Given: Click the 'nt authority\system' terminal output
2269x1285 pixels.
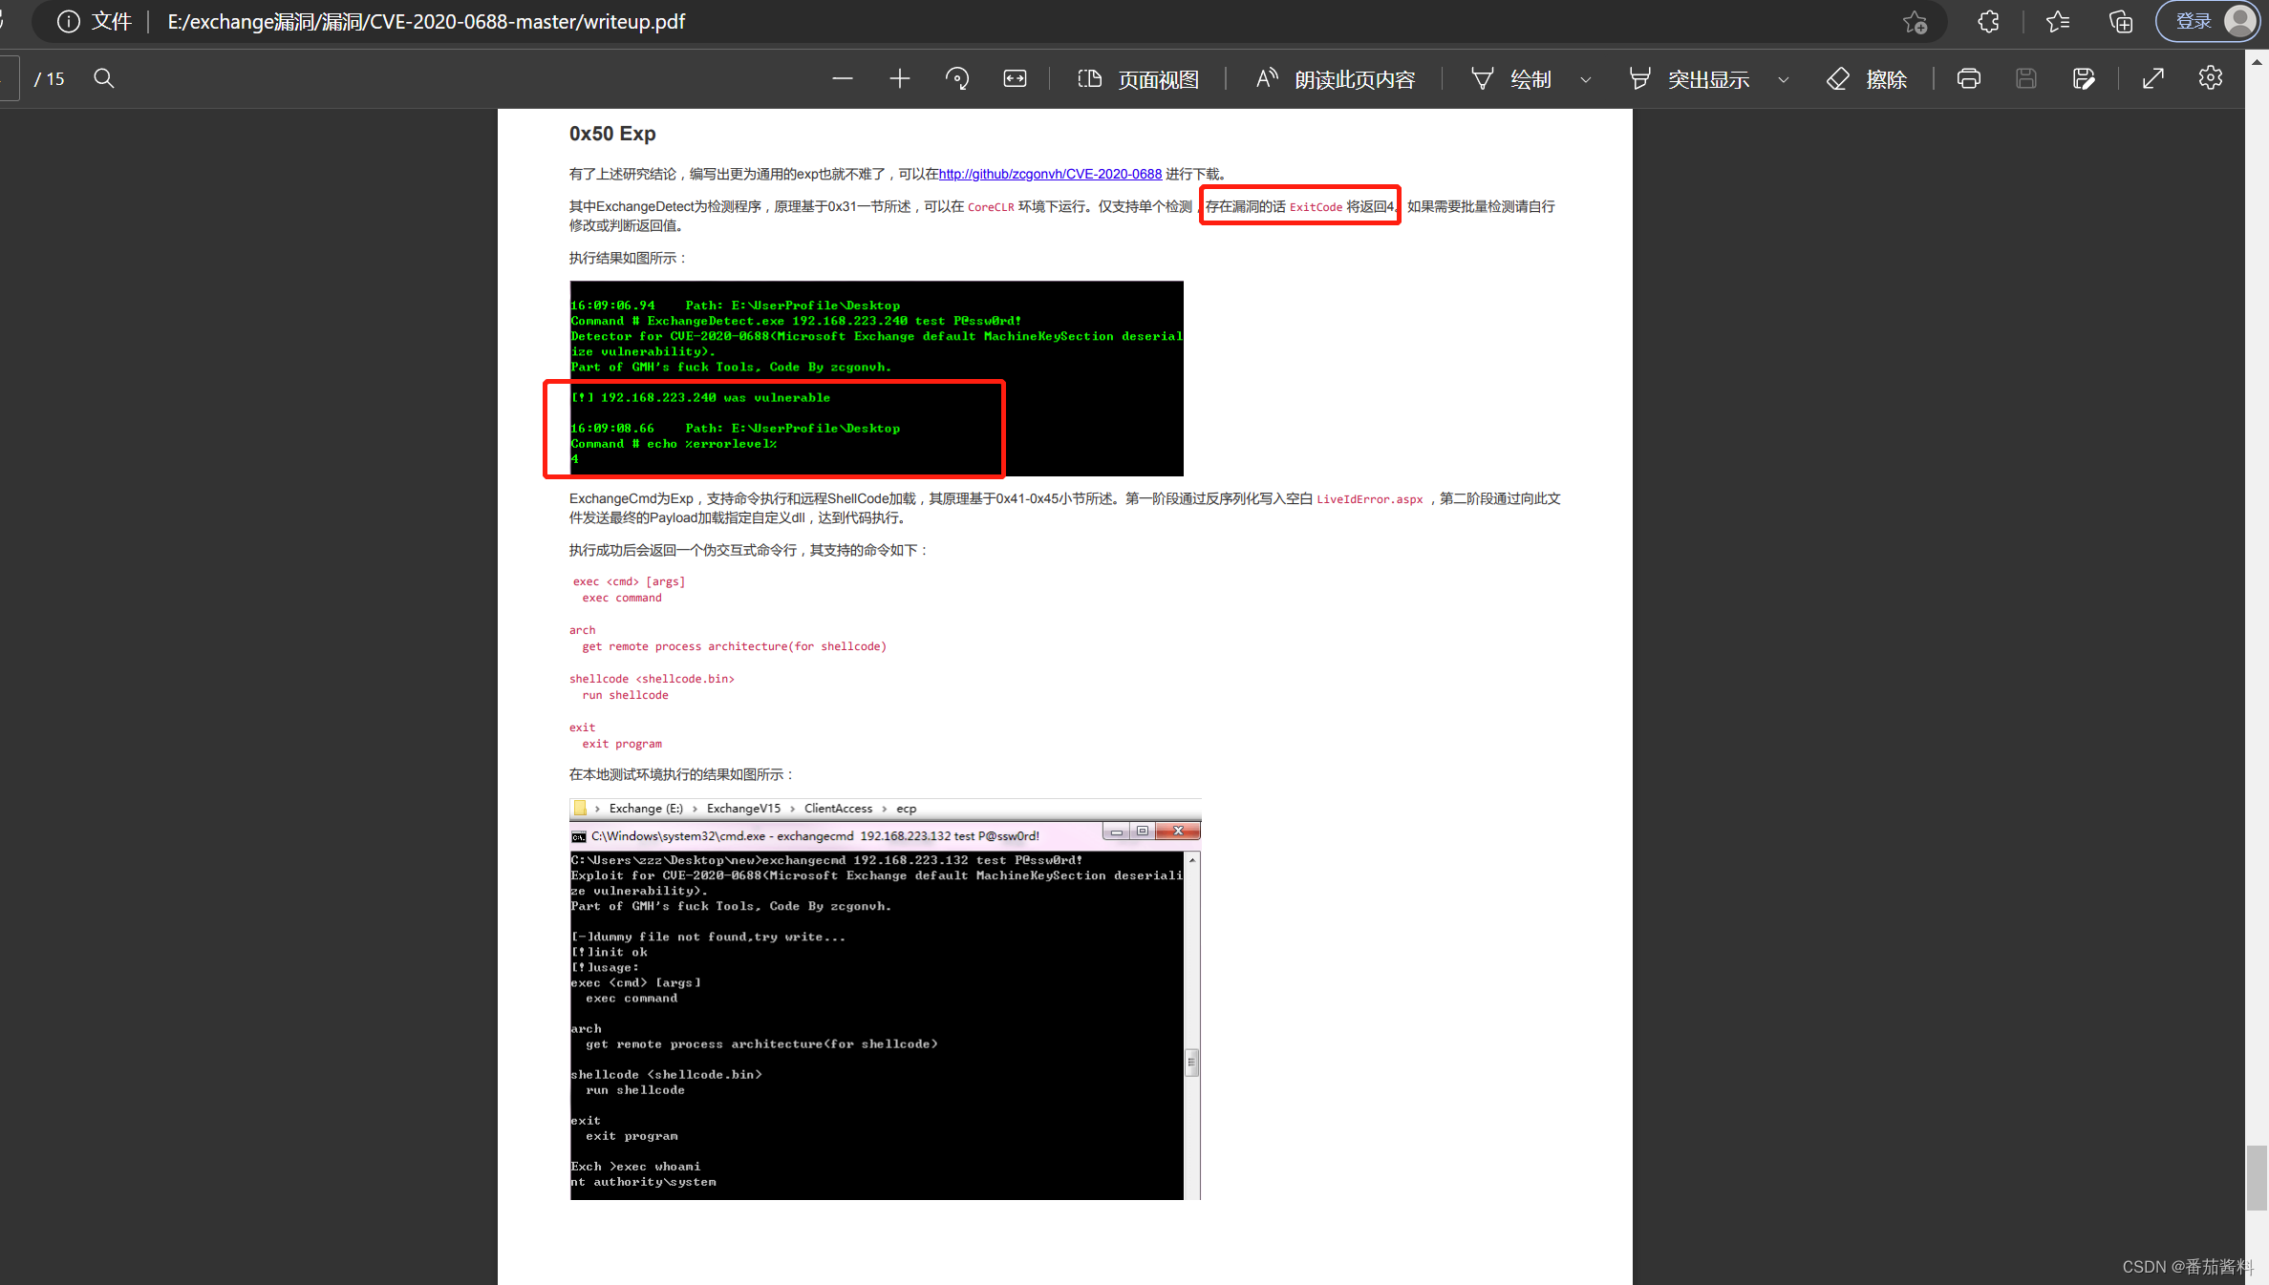Looking at the screenshot, I should point(643,1182).
